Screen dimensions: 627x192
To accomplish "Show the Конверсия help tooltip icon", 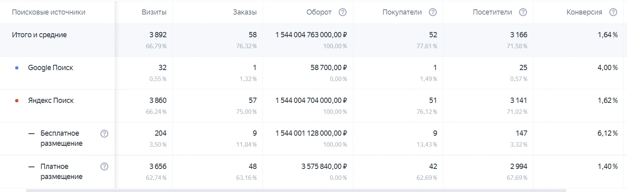I will [x=613, y=12].
